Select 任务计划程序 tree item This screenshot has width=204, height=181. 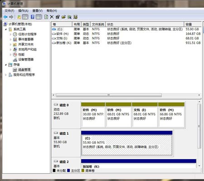27,34
